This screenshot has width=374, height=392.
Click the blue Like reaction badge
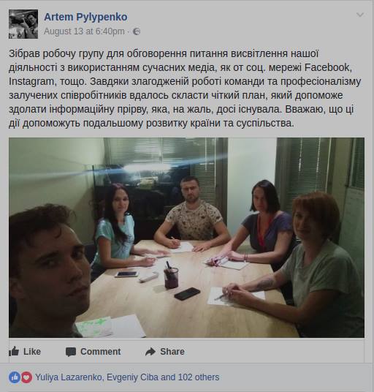pyautogui.click(x=15, y=377)
